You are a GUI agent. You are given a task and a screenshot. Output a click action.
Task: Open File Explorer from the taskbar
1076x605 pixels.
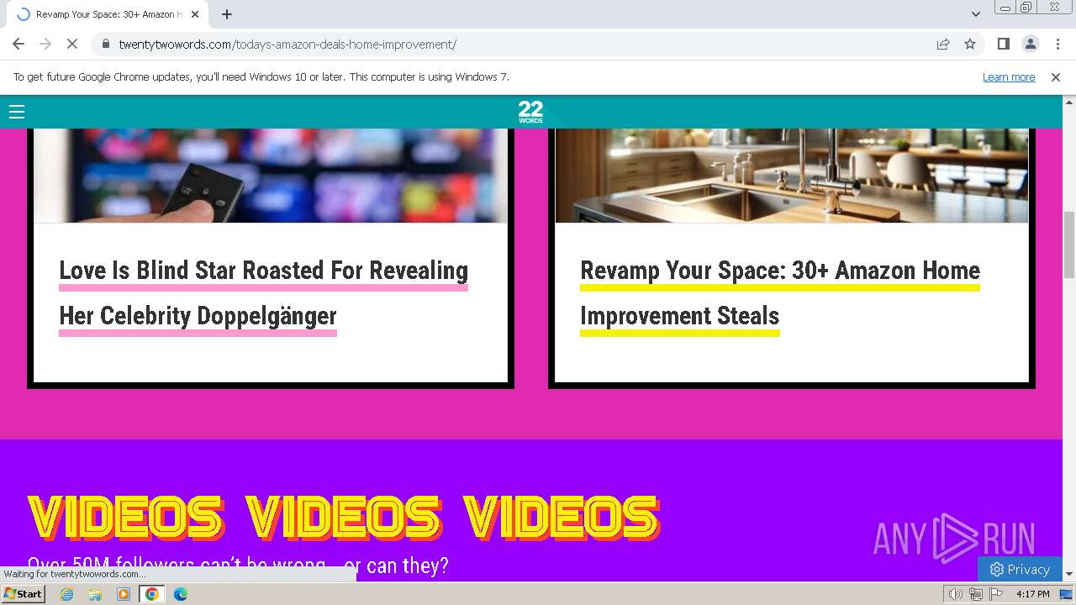click(95, 594)
